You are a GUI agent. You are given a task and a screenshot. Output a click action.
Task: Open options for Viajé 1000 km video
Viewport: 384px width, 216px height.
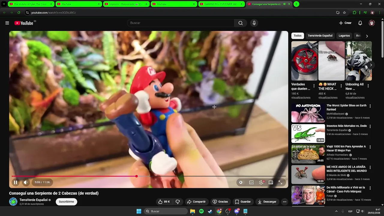pos(370,147)
